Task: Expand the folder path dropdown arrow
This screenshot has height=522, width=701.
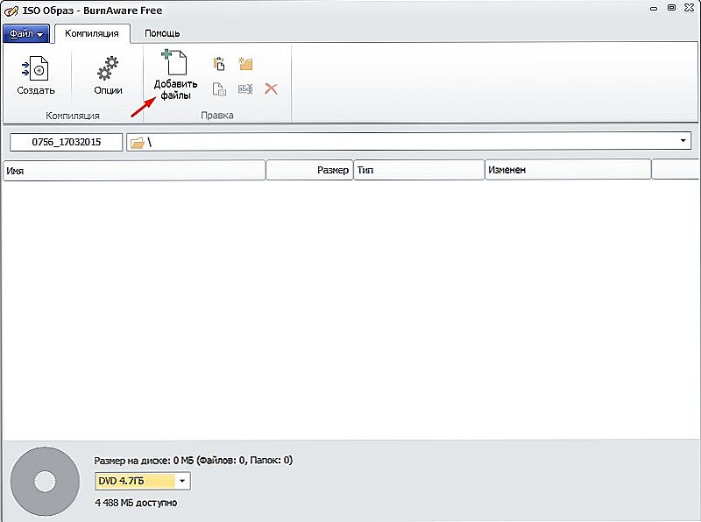Action: point(683,141)
